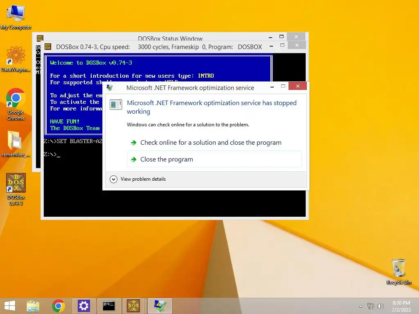The width and height of the screenshot is (419, 314).
Task: Click the INTRO keyword in DOSBox
Action: coord(206,76)
